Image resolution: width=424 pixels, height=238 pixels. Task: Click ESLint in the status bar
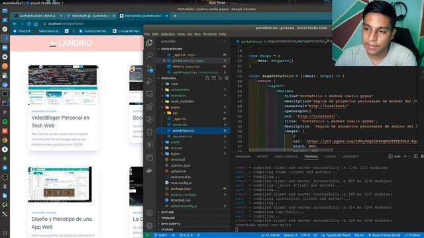coord(359,235)
